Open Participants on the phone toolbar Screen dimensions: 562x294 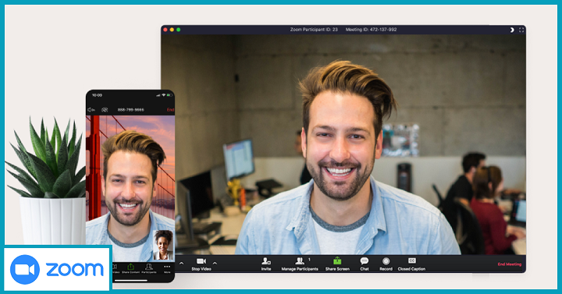point(149,268)
